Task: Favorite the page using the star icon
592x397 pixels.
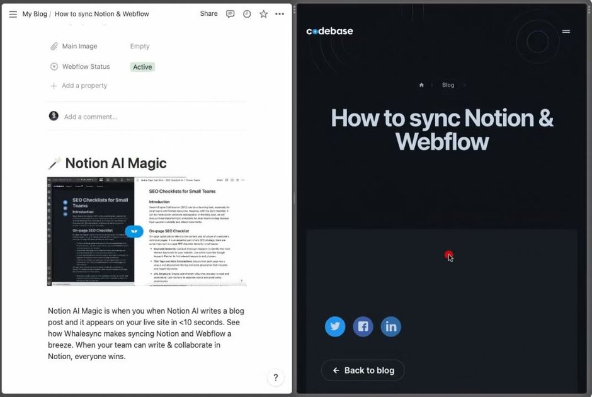Action: 263,13
